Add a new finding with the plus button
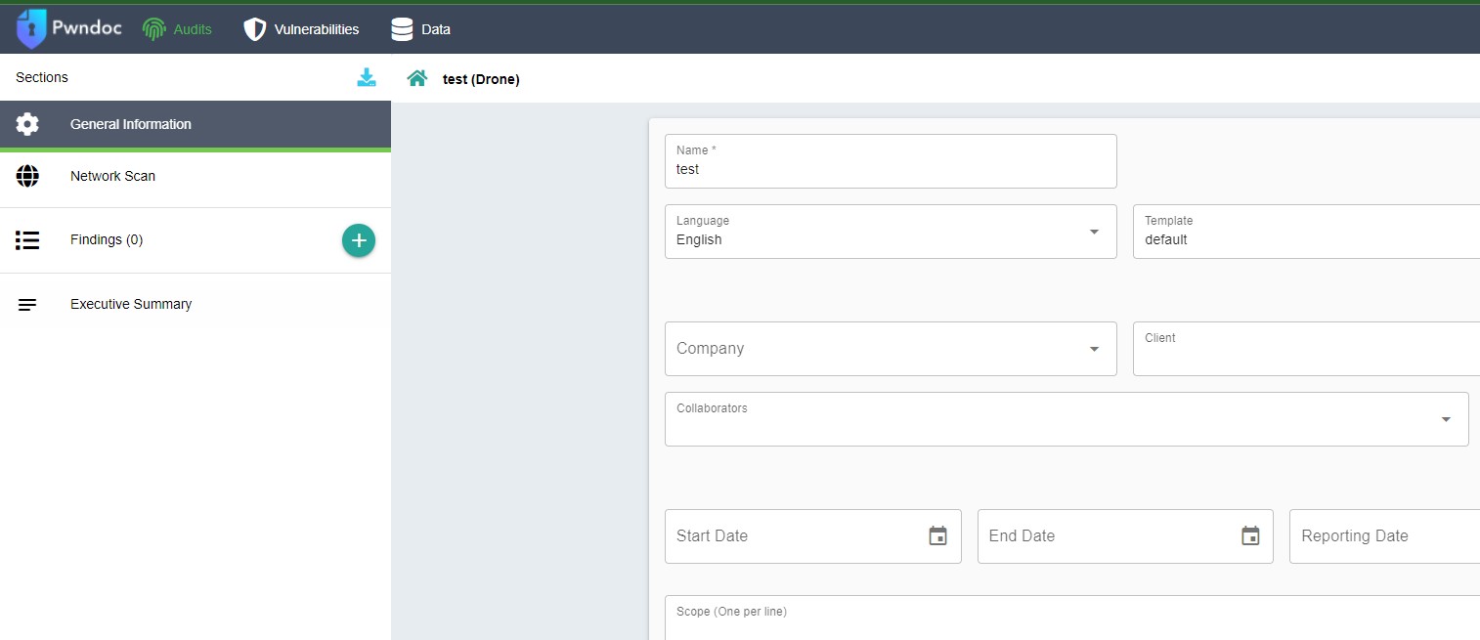Image resolution: width=1480 pixels, height=640 pixels. point(359,240)
